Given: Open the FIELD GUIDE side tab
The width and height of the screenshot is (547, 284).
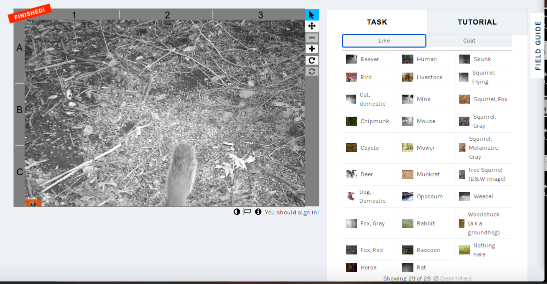Looking at the screenshot, I should coord(537,46).
